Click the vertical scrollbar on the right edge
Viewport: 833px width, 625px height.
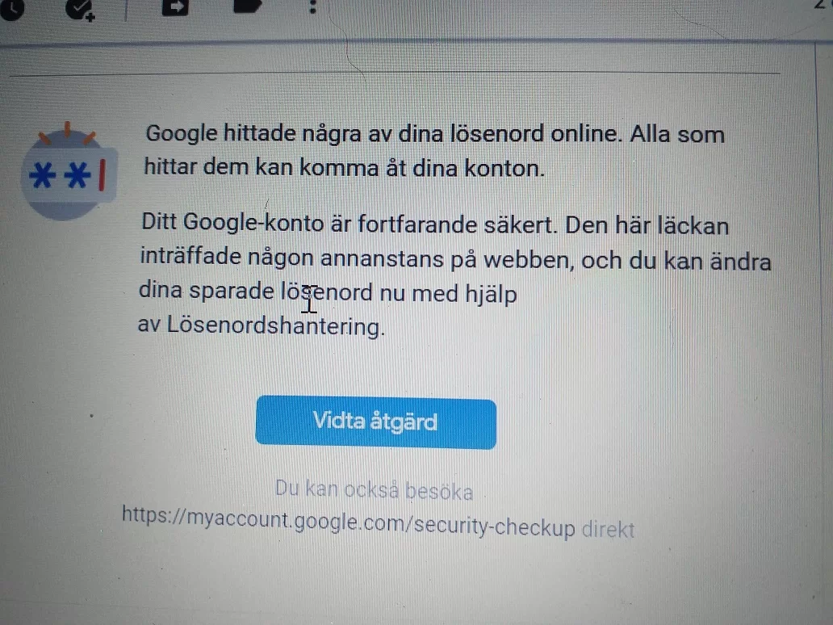(824, 329)
